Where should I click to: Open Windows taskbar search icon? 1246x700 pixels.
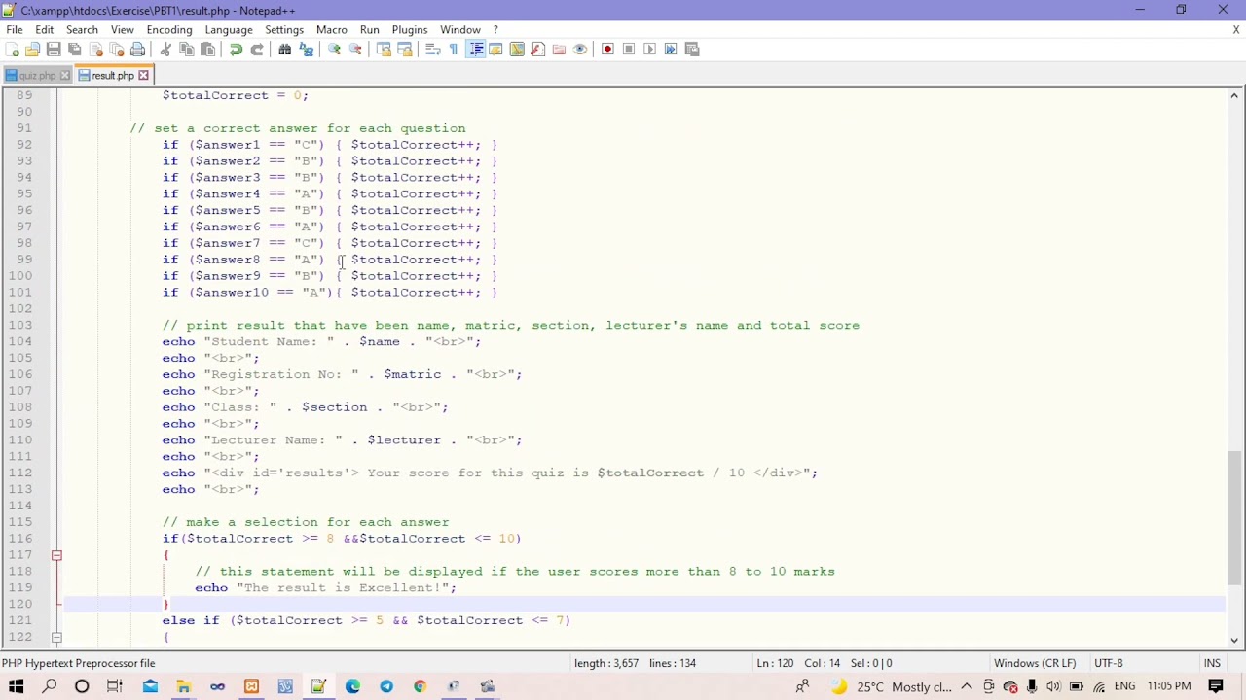tap(50, 687)
